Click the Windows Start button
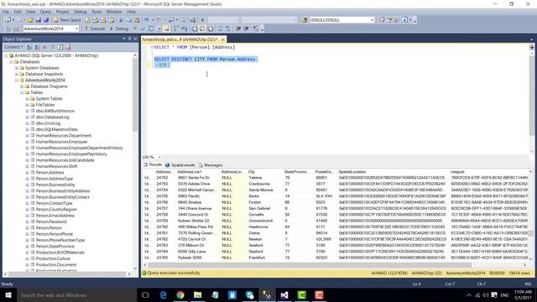Image resolution: width=537 pixels, height=302 pixels. click(8, 295)
